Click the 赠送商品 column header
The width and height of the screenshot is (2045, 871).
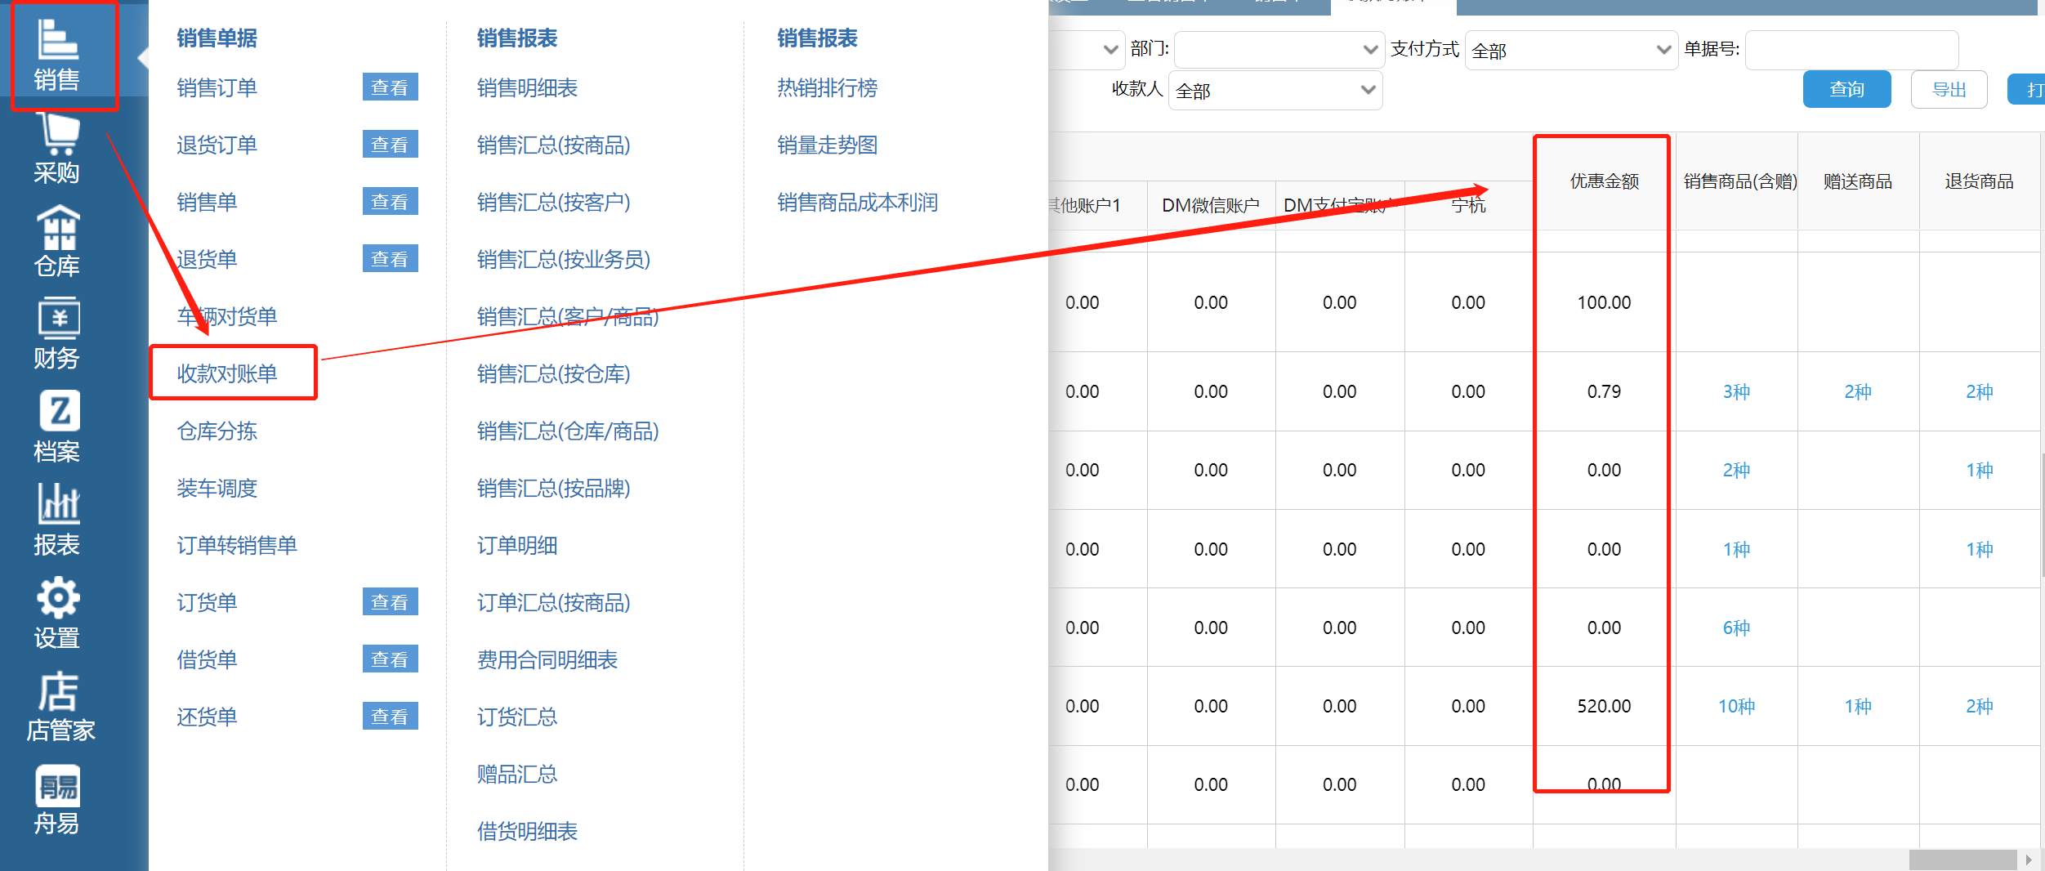[1858, 181]
